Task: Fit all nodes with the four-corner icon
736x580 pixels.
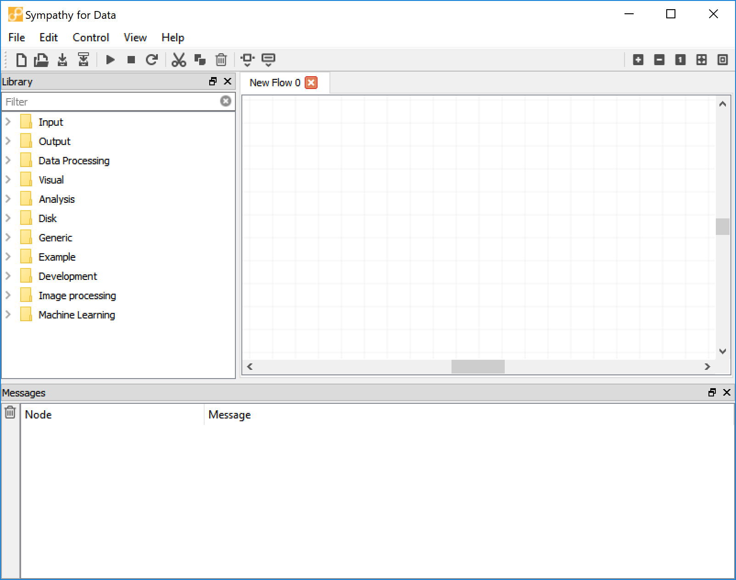Action: [x=702, y=60]
